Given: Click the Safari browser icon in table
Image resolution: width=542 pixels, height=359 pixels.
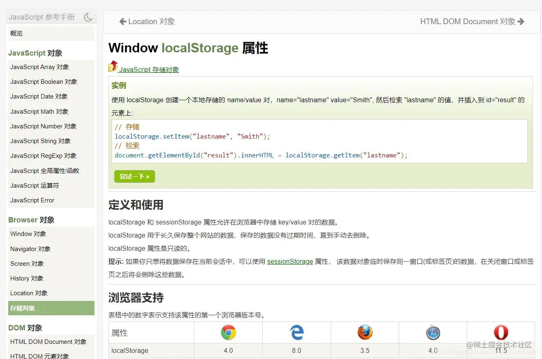Looking at the screenshot, I should pyautogui.click(x=433, y=333).
